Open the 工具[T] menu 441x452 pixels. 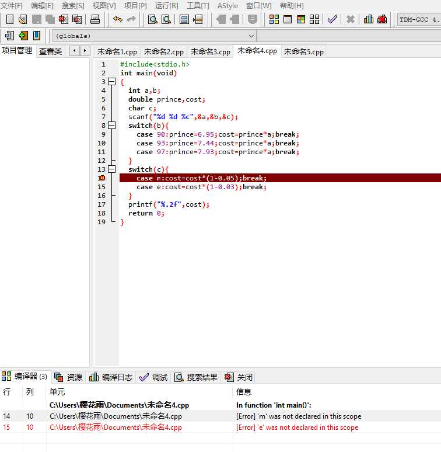point(198,6)
